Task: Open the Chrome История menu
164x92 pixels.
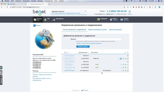Action: 34,1
